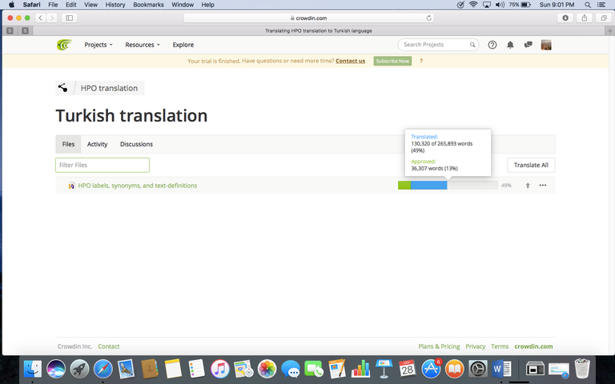The height and width of the screenshot is (384, 615).
Task: Open HPO labels, synonyms, and text-definitions file
Action: click(x=138, y=186)
